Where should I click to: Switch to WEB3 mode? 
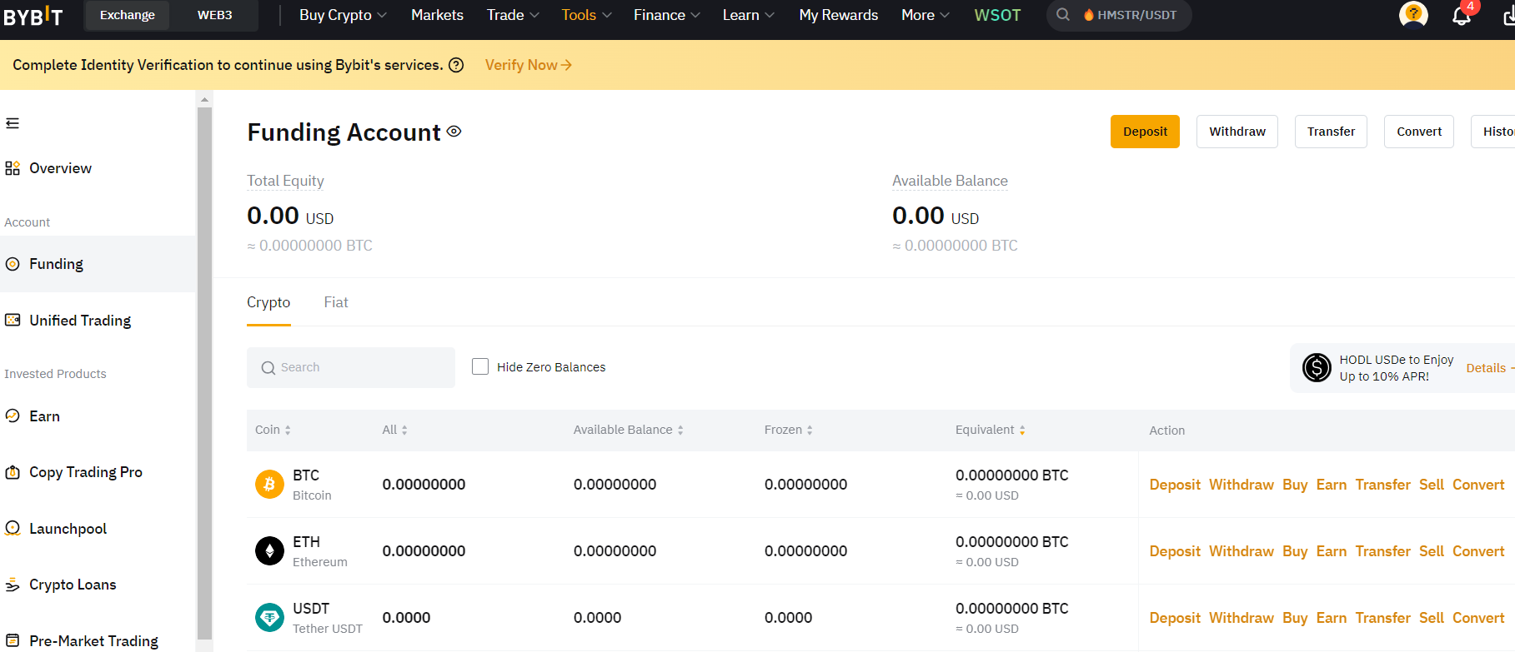(x=214, y=15)
